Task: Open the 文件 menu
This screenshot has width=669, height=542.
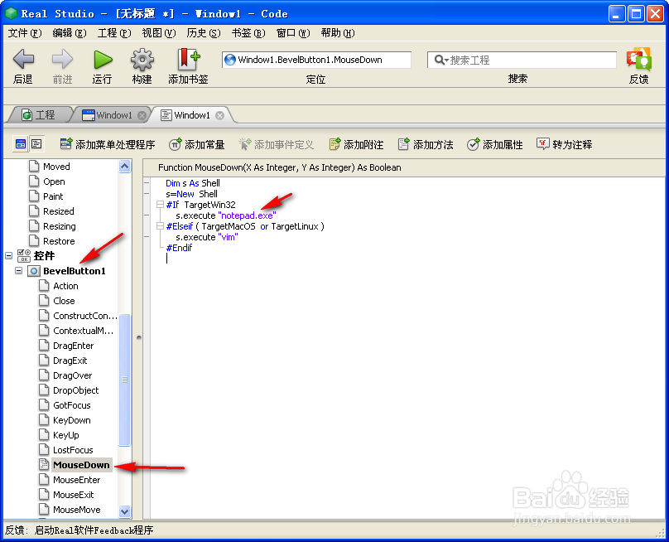Action: pos(25,33)
